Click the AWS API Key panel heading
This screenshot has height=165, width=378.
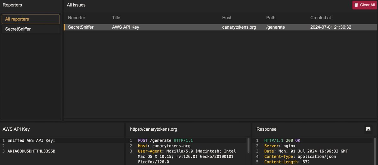pyautogui.click(x=16, y=129)
